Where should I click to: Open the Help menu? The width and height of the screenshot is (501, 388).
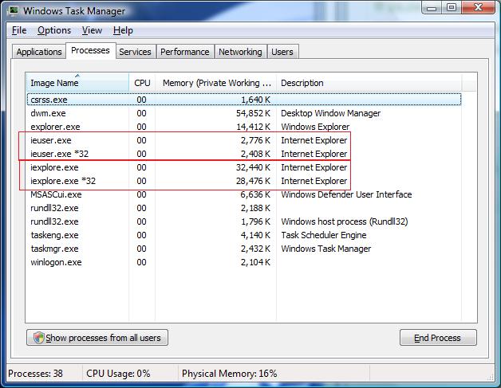(123, 30)
